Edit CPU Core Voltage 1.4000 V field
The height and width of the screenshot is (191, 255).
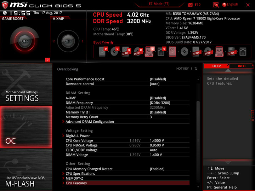(x=157, y=141)
